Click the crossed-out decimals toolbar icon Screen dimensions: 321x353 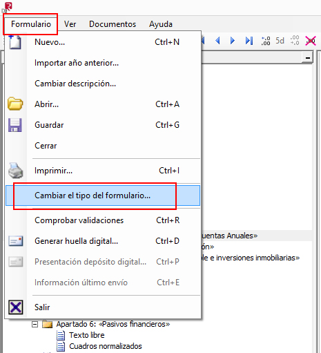pos(311,41)
